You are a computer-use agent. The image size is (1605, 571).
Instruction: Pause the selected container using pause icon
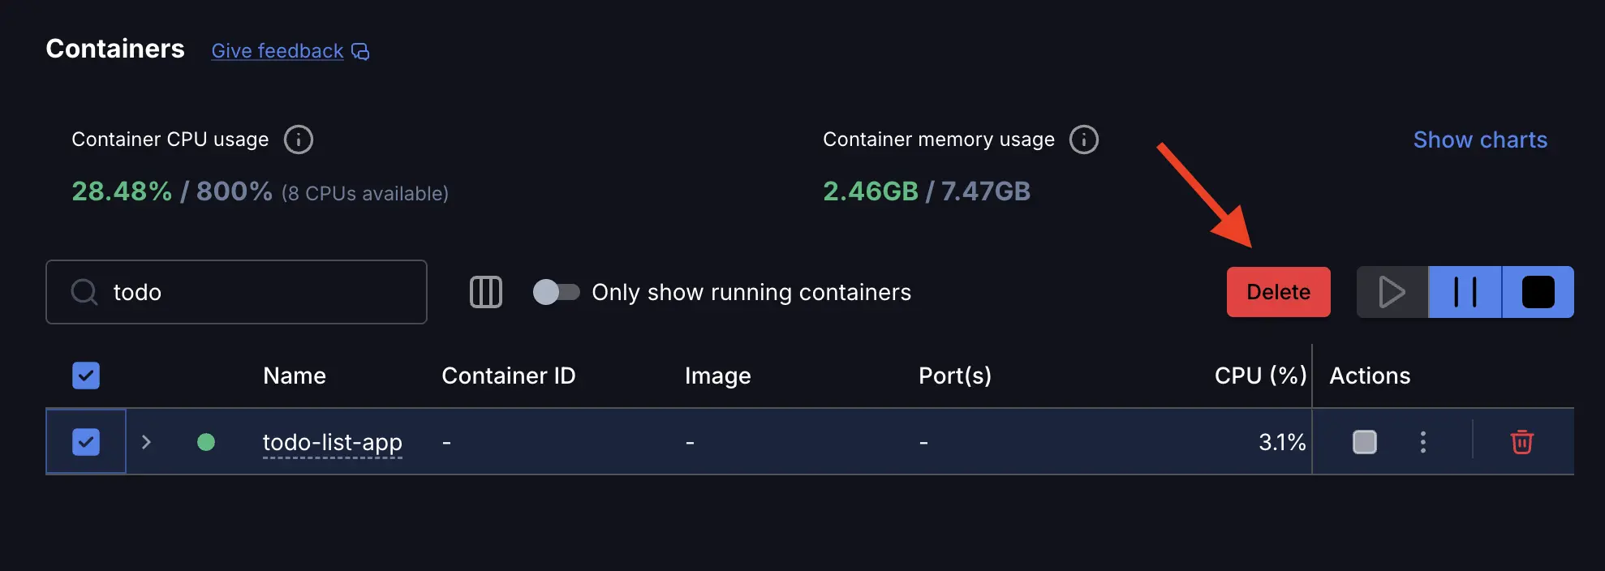1465,292
